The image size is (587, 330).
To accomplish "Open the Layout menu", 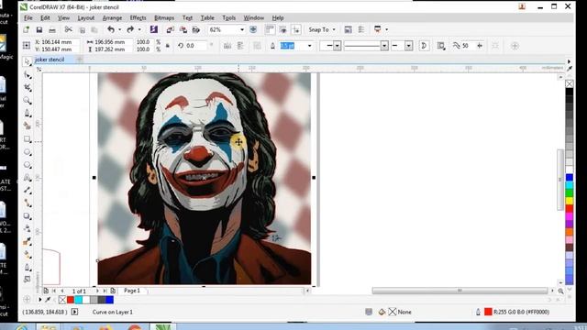I will pos(85,17).
